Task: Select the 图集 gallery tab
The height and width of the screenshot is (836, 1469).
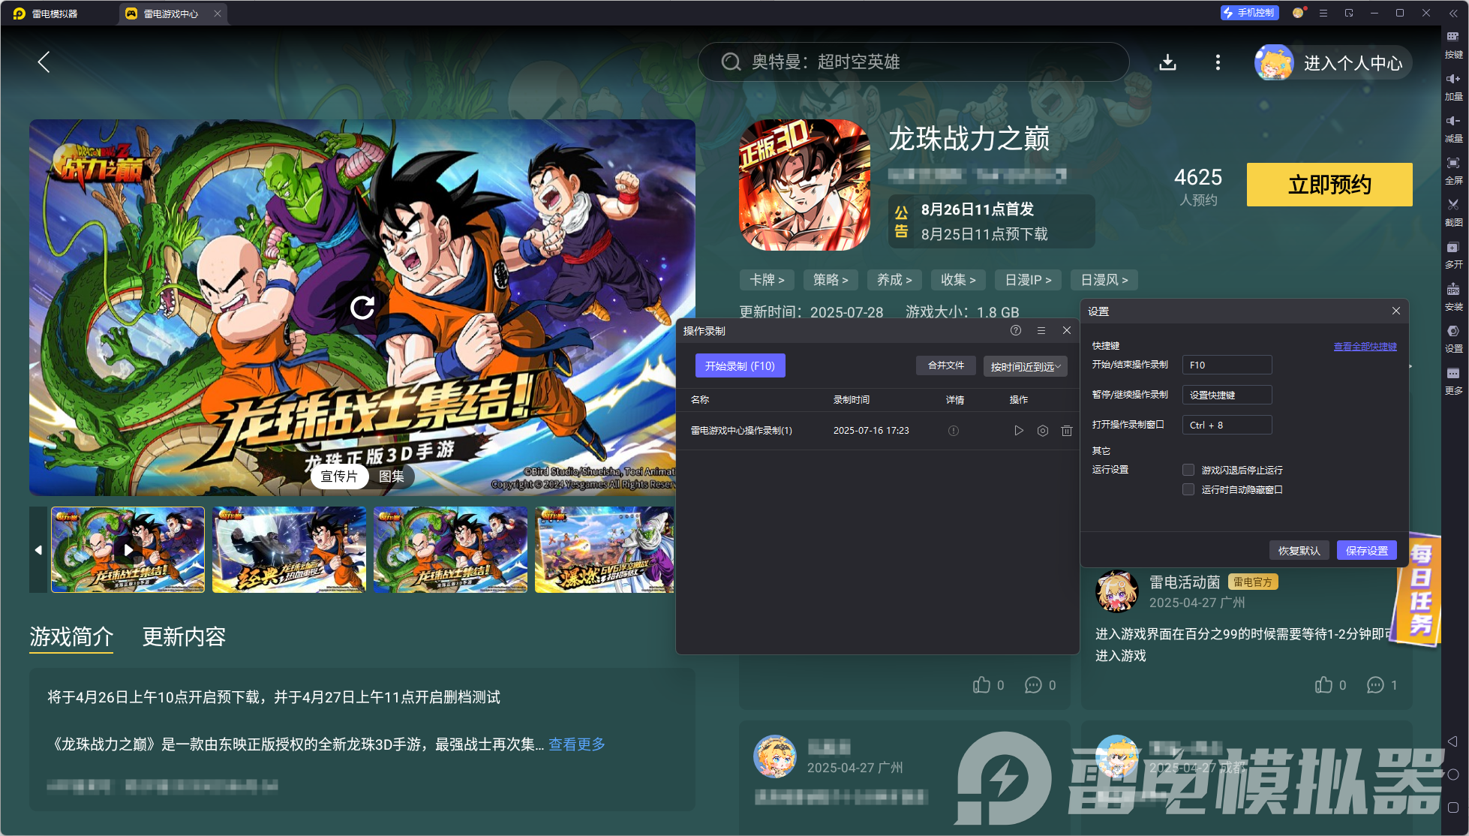Action: pyautogui.click(x=391, y=477)
